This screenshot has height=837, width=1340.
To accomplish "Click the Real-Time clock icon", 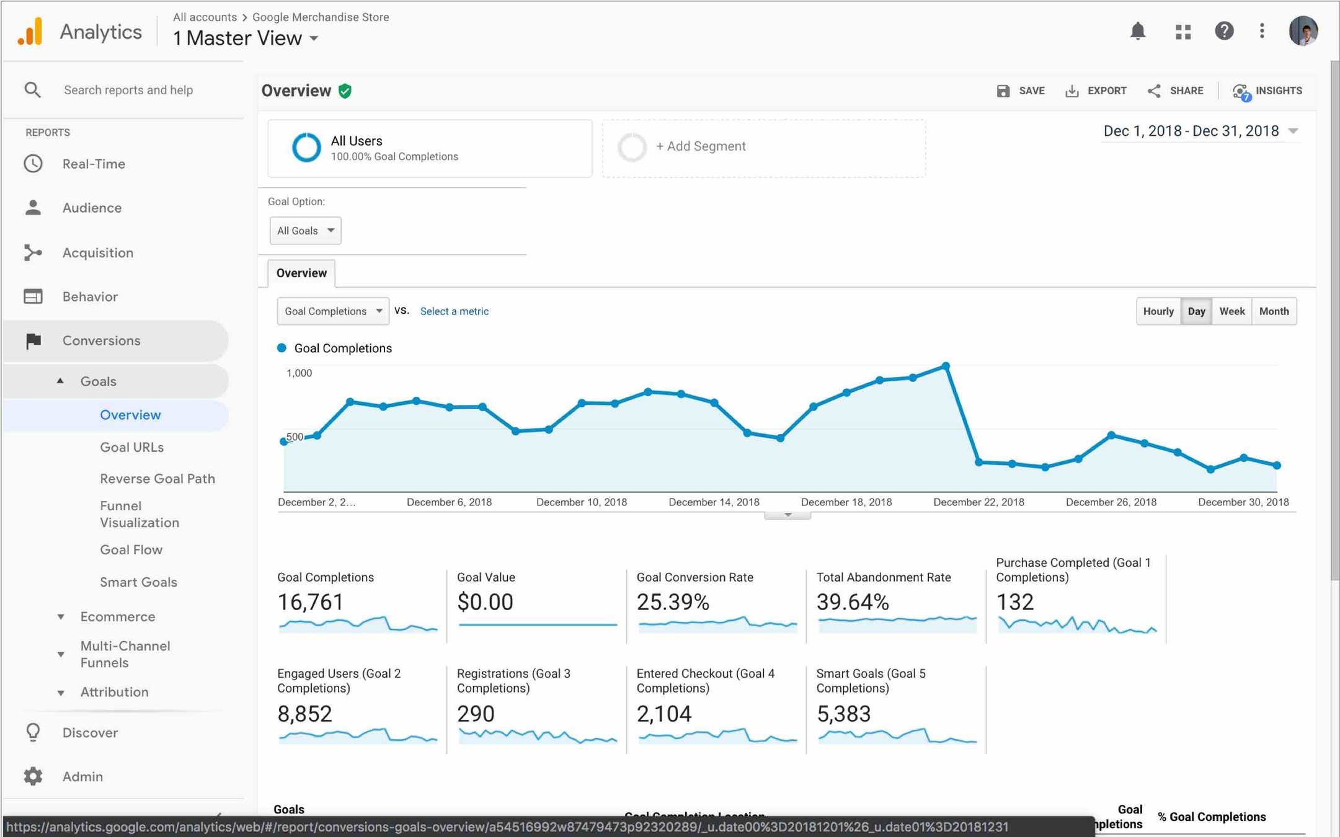I will pos(33,164).
